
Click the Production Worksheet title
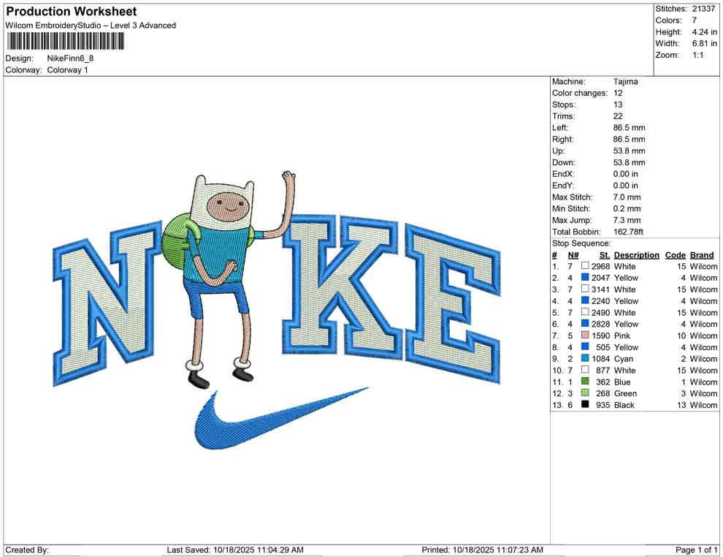tap(72, 12)
